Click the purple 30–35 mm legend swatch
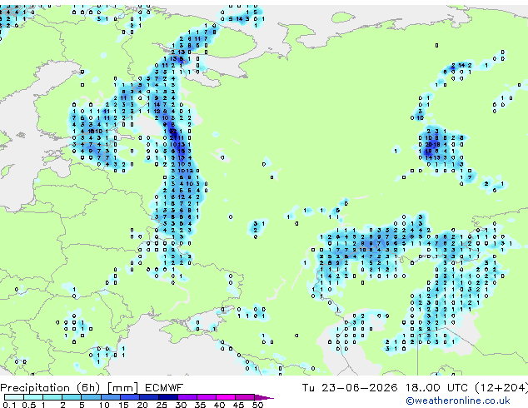528x408 pixels. point(187,397)
